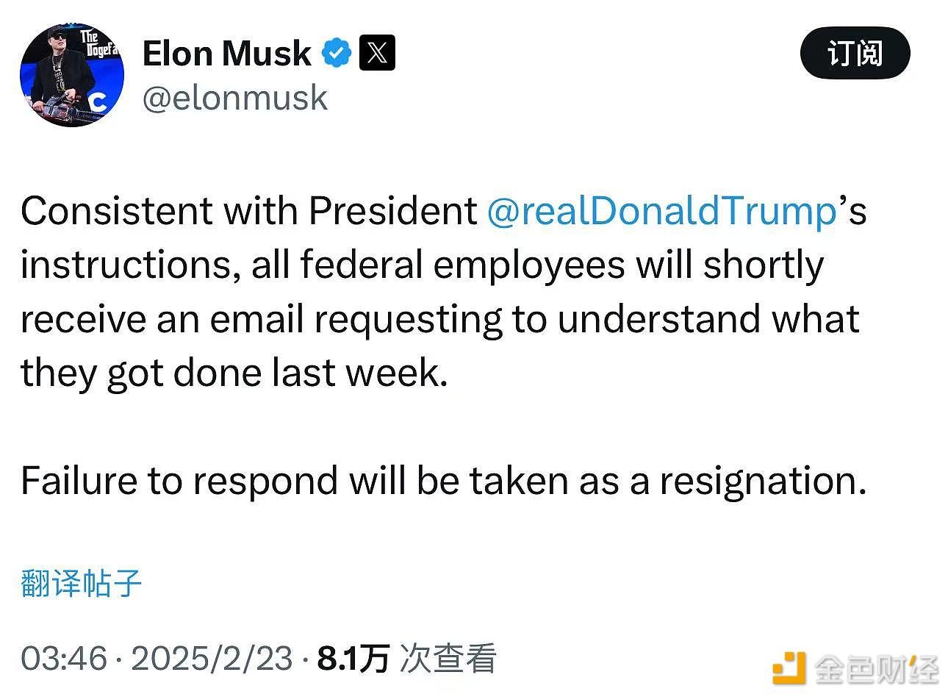
Task: Click the 次查看 views label
Action: click(x=448, y=658)
